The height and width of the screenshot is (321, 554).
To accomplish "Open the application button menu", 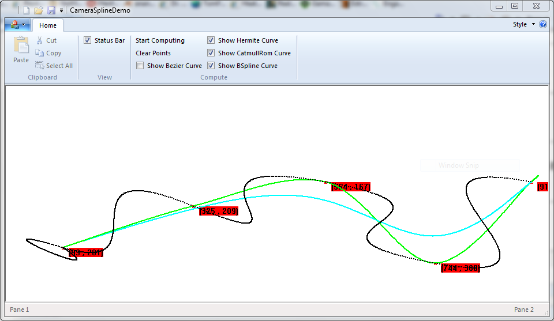I will point(18,25).
